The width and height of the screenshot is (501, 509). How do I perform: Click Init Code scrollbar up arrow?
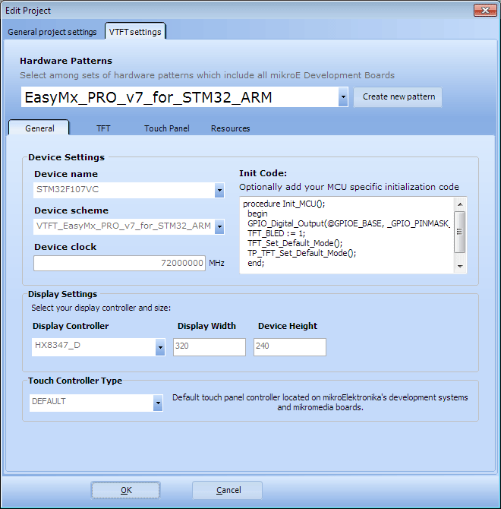point(460,204)
